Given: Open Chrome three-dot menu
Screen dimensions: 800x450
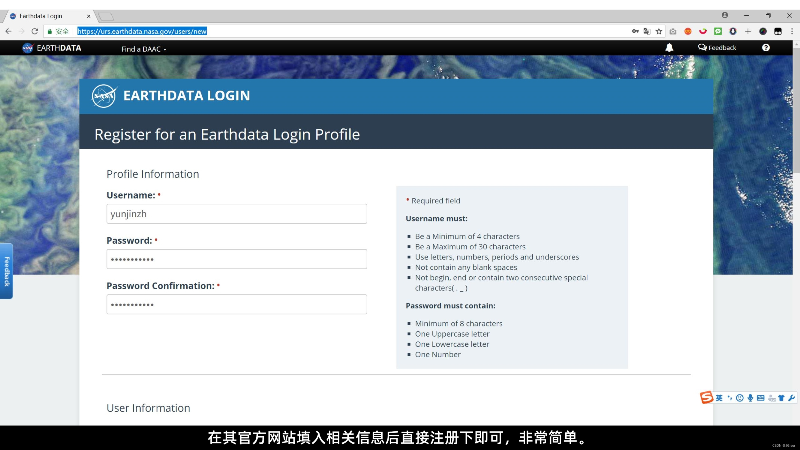Looking at the screenshot, I should point(792,31).
